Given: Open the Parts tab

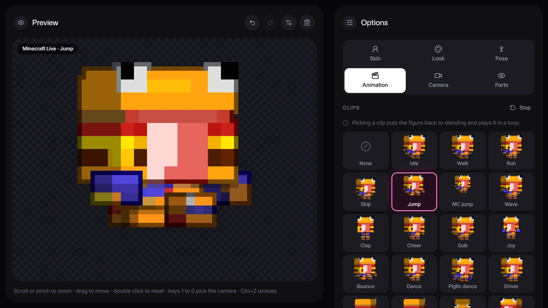Looking at the screenshot, I should pos(501,80).
